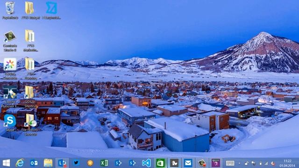Switch to the taskbar app with the red record dot

(202, 163)
